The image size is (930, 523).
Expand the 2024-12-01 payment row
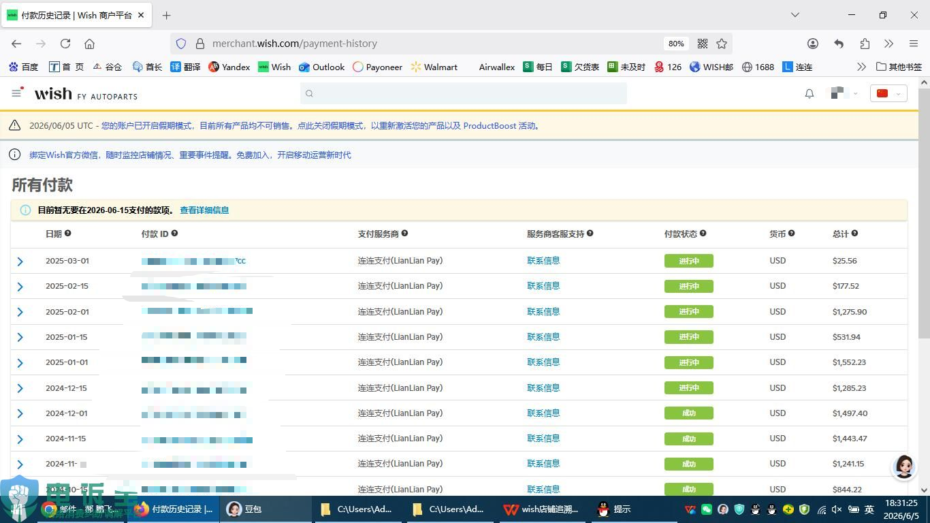tap(20, 413)
